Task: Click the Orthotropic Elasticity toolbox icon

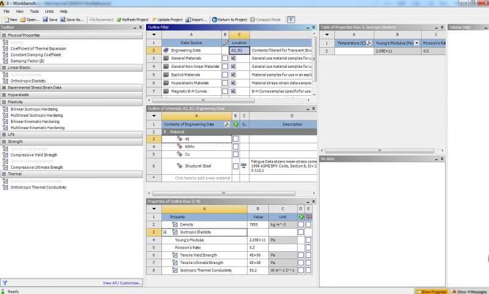Action: point(6,81)
